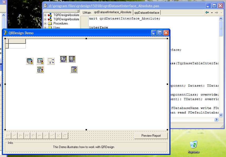Screen dimensions: 226x157
Task: Select the SQL query component icon
Action: (x=40, y=70)
